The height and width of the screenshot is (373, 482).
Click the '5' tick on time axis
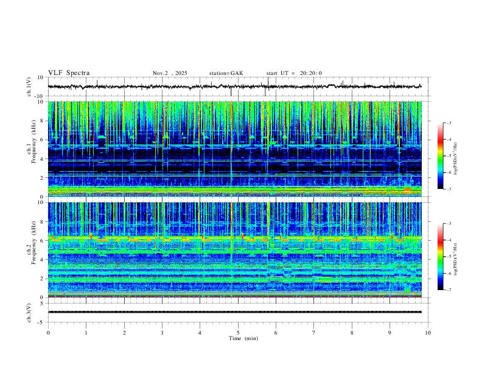pos(238,333)
